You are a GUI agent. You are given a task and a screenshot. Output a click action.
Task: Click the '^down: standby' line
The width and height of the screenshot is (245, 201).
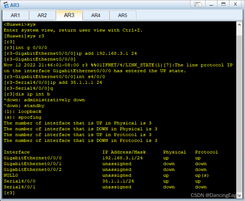tap(24, 106)
